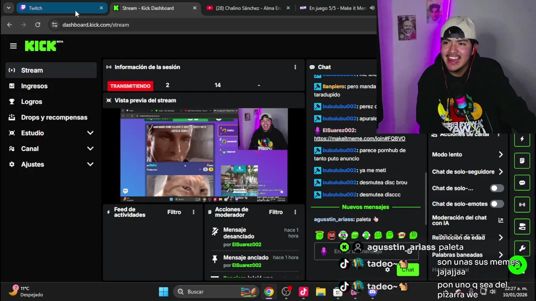
Task: Toggle the Chat de solo-emotes switch
Action: pyautogui.click(x=497, y=204)
